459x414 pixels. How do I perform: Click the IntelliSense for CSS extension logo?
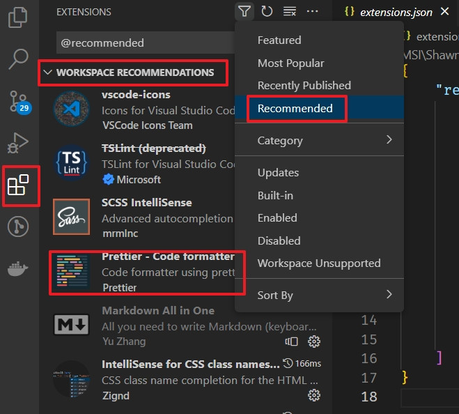pyautogui.click(x=72, y=379)
